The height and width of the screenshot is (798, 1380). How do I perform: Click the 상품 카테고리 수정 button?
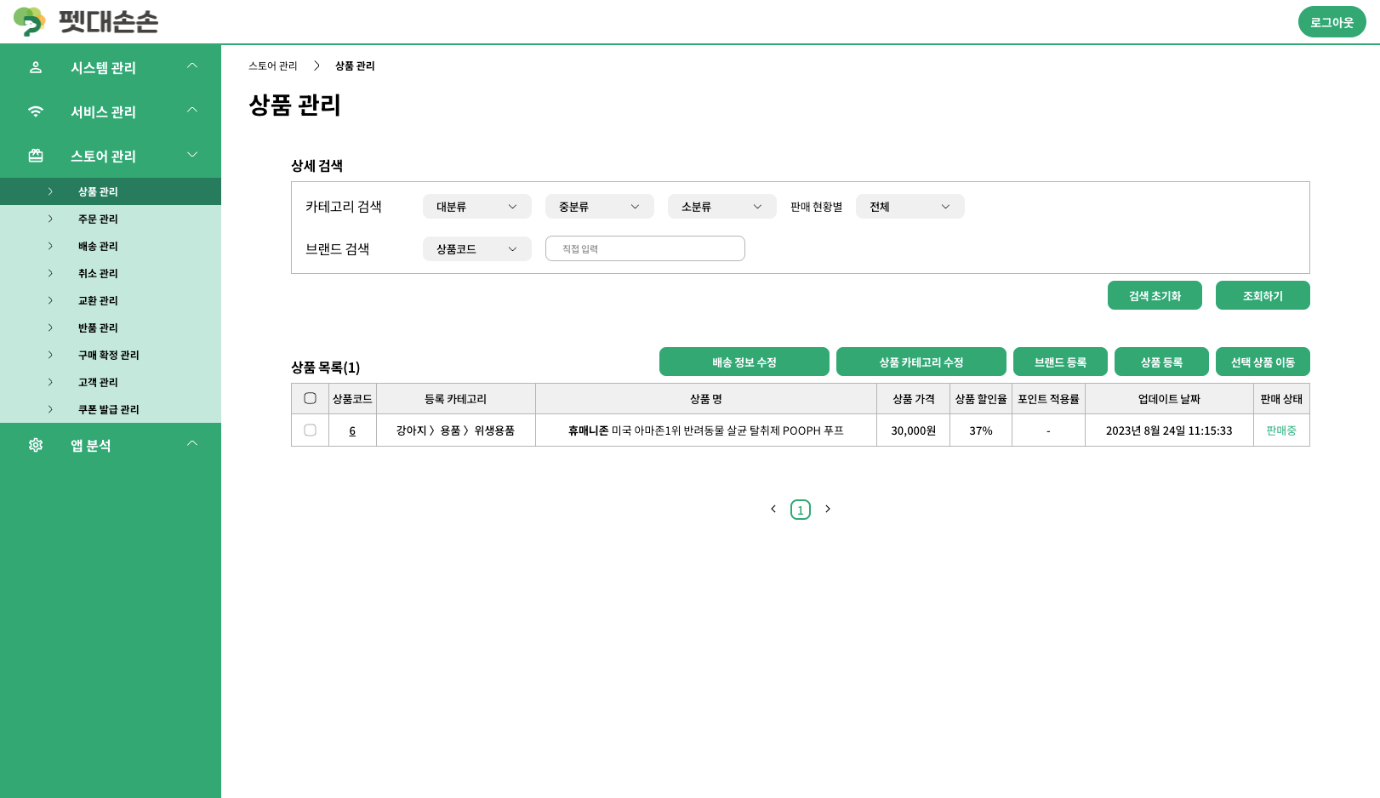(x=921, y=362)
